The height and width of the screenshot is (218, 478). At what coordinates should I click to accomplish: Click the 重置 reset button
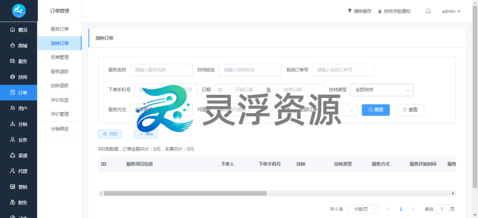(410, 110)
